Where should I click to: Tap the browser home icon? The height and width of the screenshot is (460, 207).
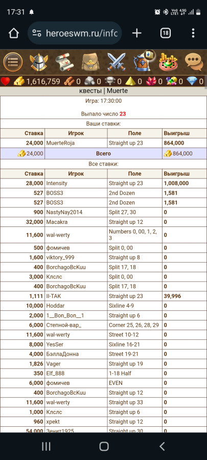[13, 33]
